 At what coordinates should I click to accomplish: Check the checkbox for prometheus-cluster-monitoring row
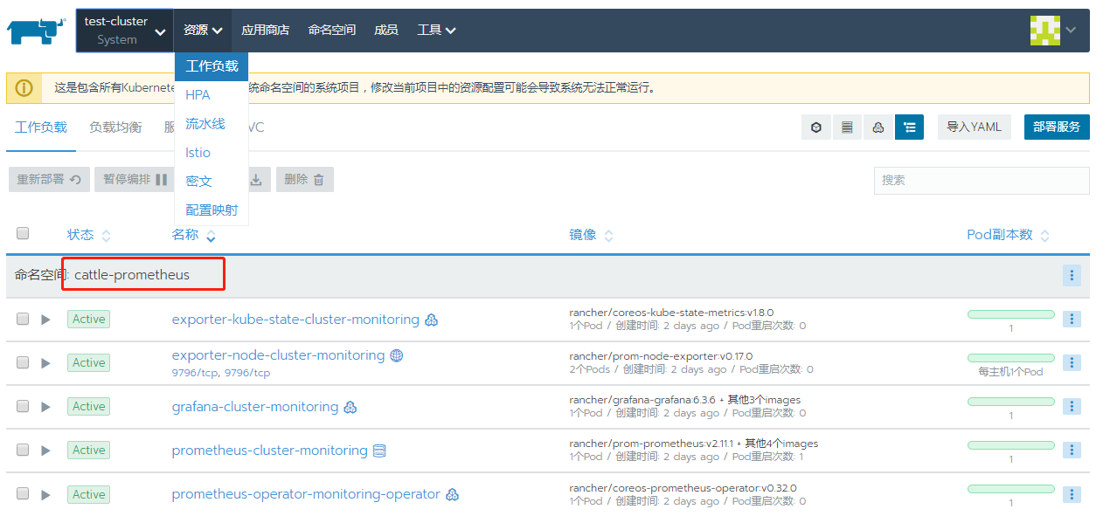(x=22, y=450)
